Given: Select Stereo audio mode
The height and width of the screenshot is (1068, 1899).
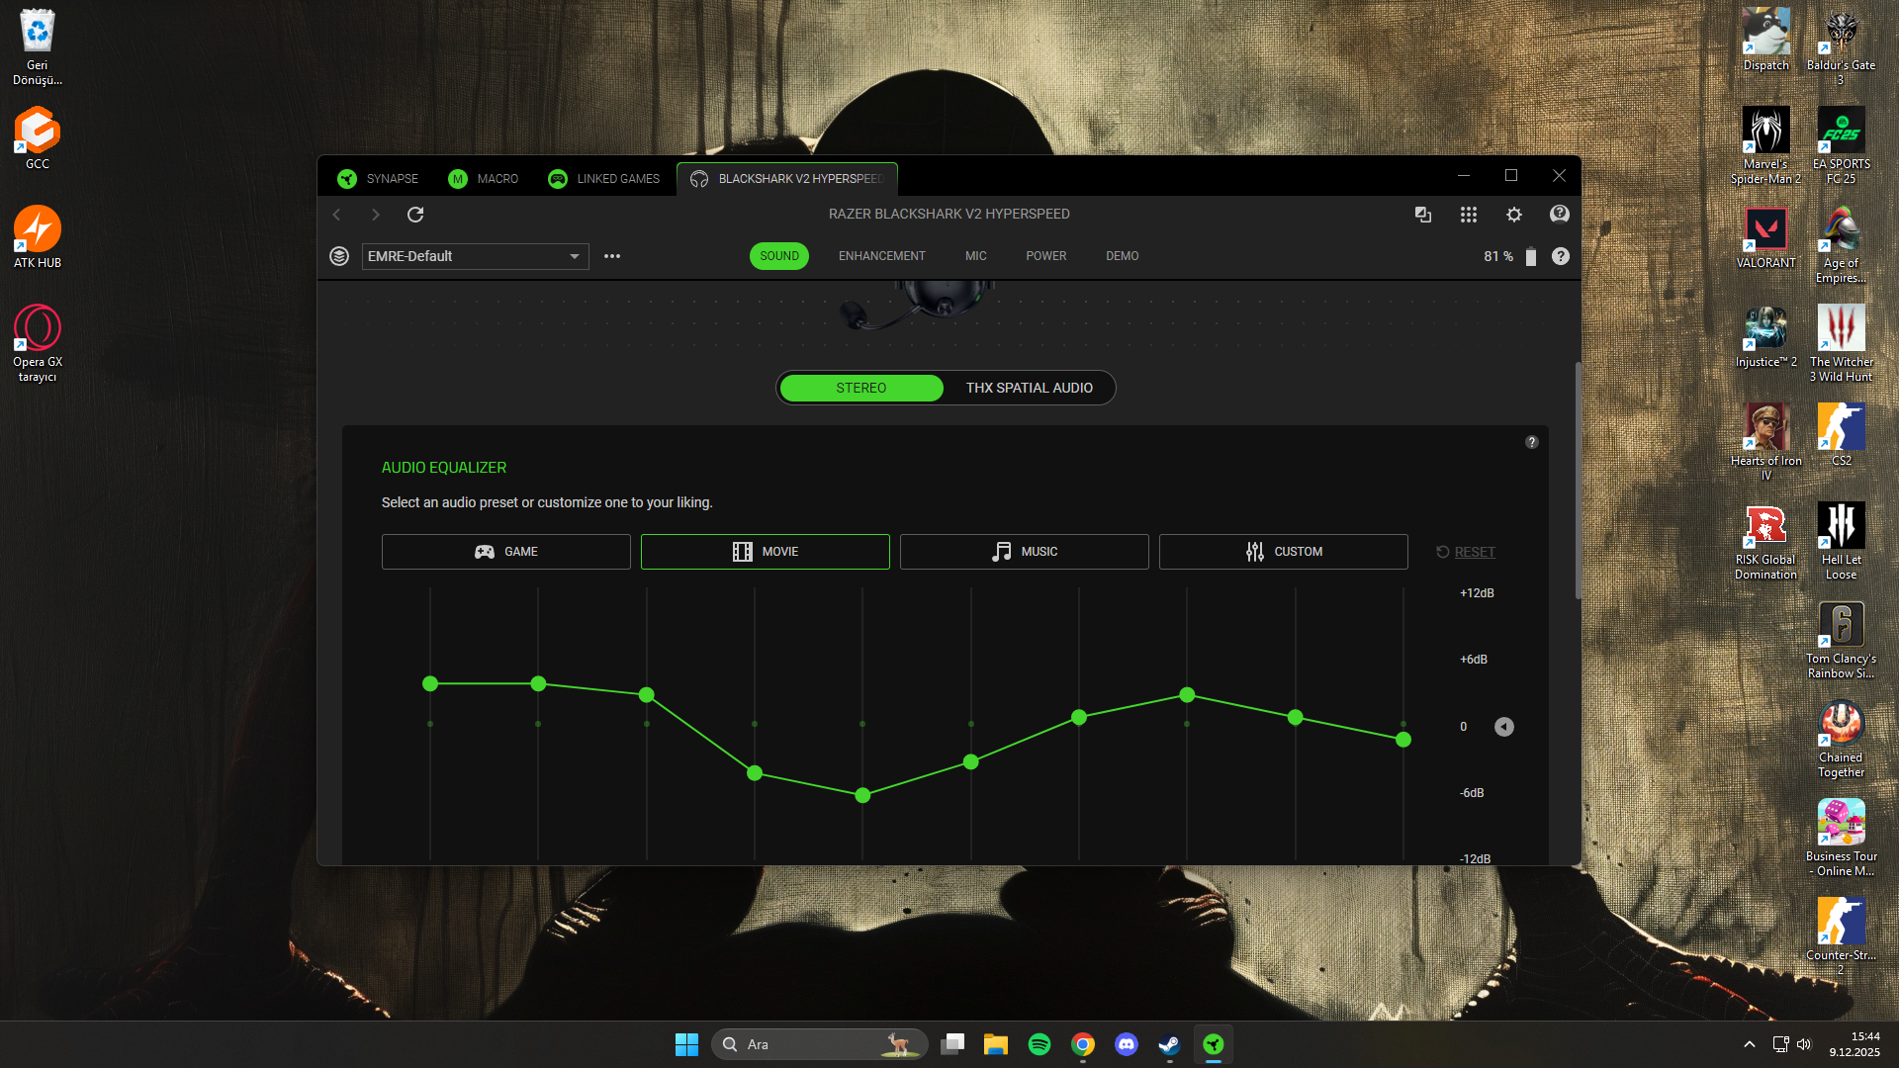Looking at the screenshot, I should tap(861, 388).
